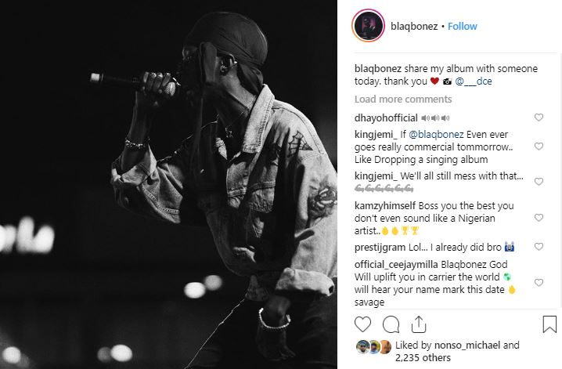Like official_ceejaymilla's comment

click(539, 282)
